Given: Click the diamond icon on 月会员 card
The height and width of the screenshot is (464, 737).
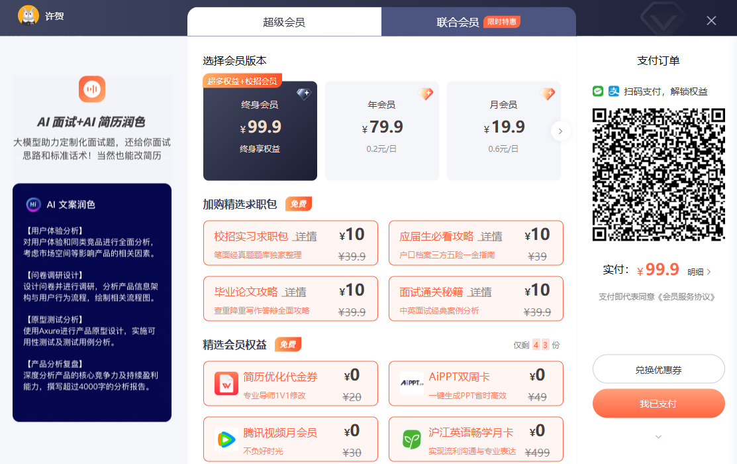Looking at the screenshot, I should [x=548, y=94].
